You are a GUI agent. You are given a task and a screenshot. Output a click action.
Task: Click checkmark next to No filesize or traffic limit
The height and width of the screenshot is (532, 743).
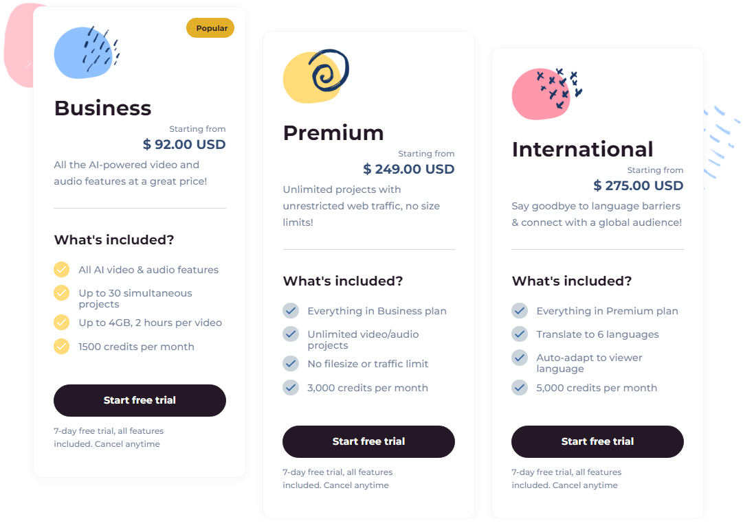[x=291, y=364]
